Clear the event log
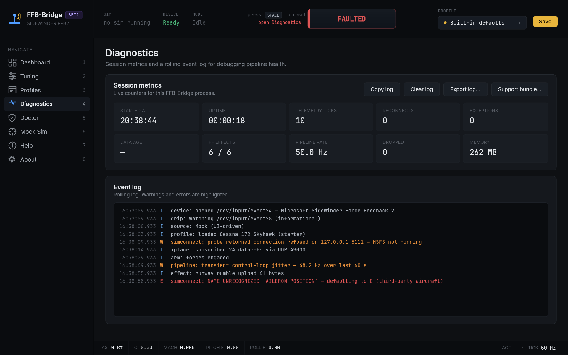This screenshot has width=568, height=355. pyautogui.click(x=421, y=89)
